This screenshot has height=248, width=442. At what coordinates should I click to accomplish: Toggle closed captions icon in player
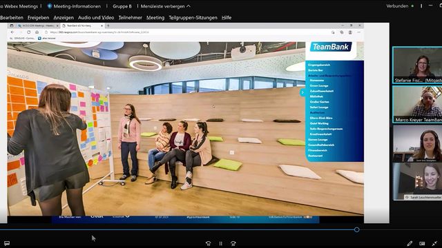pyautogui.click(x=422, y=243)
